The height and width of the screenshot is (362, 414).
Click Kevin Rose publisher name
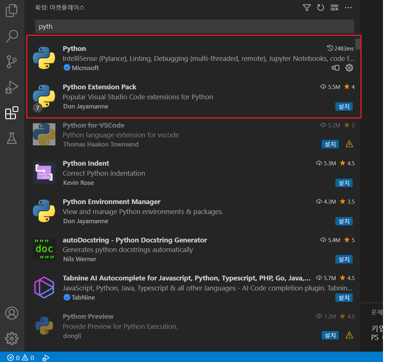pos(78,183)
